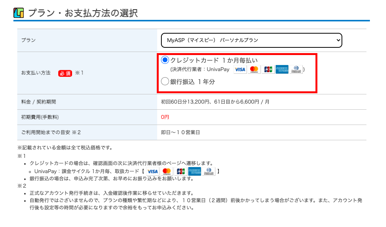Click the red 0円 initial fee value
386x227 pixels.
(165, 117)
